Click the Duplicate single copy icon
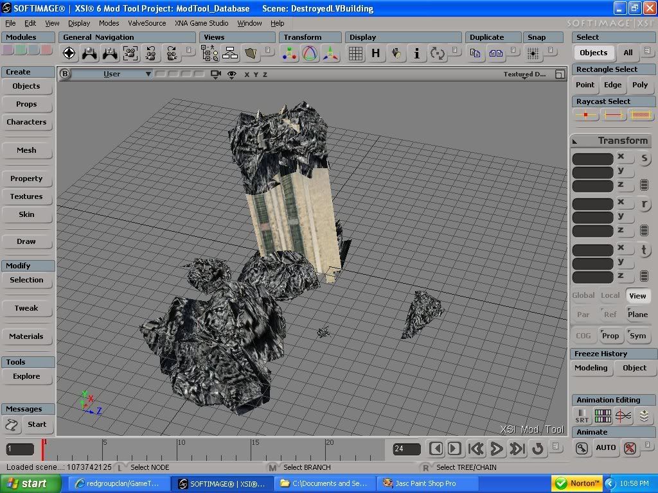The image size is (658, 493). 475,53
